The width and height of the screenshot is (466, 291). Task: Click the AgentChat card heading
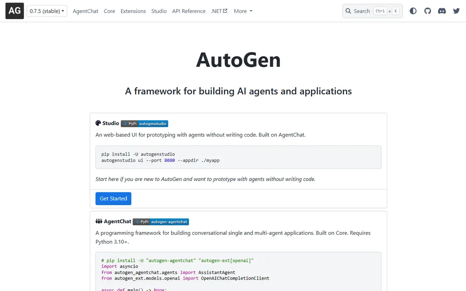[x=117, y=221]
